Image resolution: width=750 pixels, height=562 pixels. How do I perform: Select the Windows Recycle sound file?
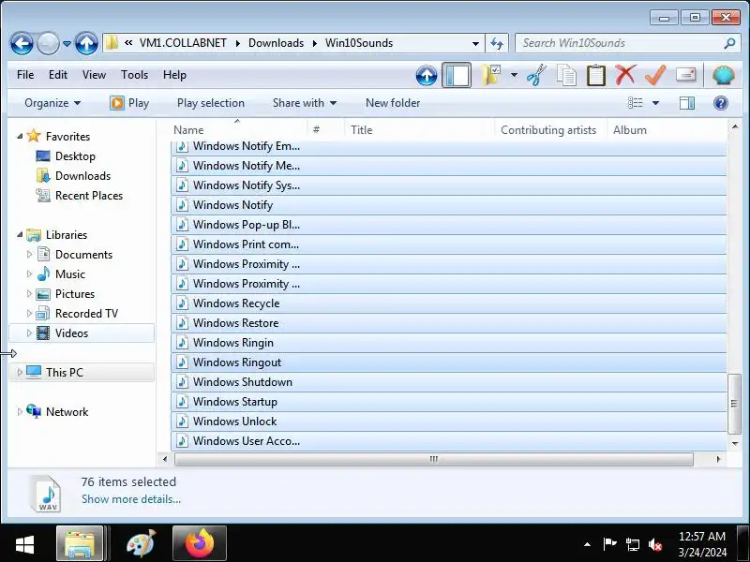(449, 303)
